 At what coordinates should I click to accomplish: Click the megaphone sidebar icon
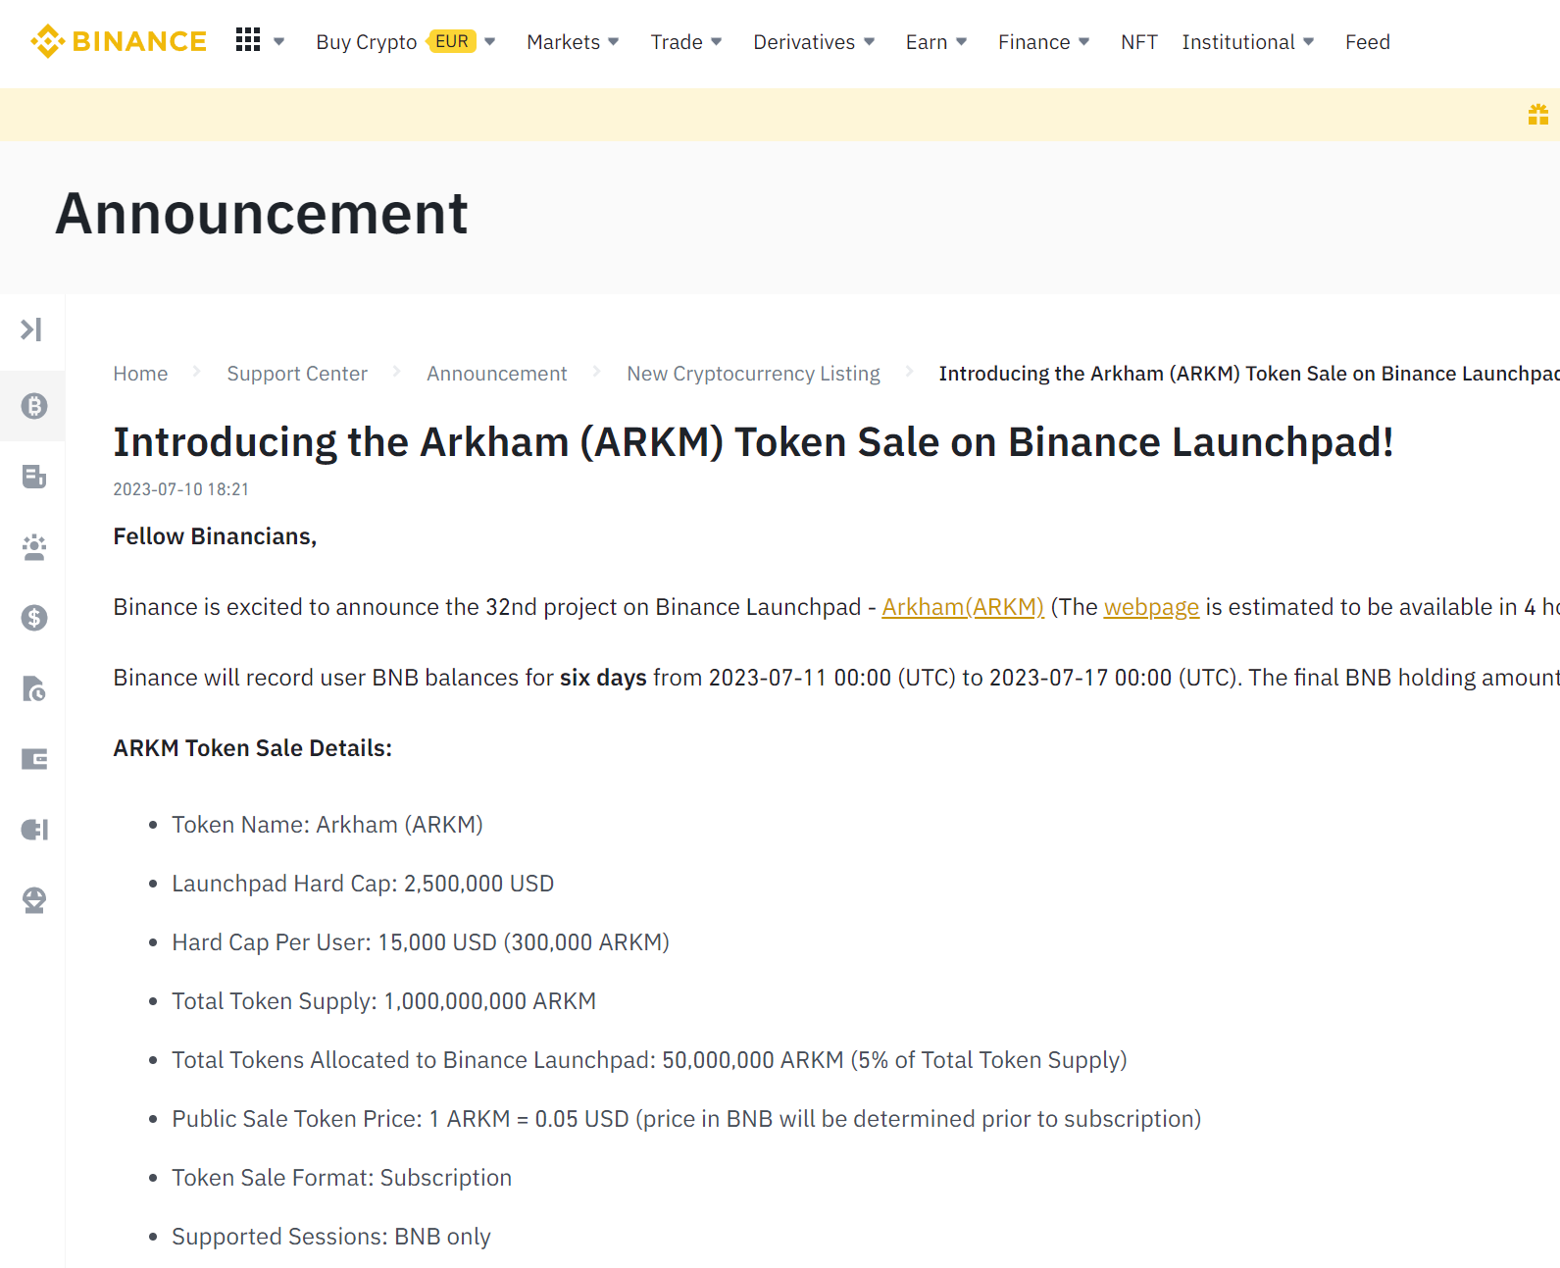(x=34, y=830)
